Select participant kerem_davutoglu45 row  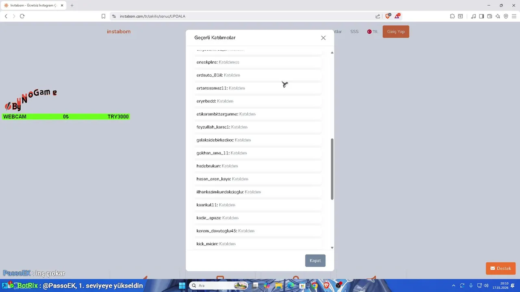coord(258,231)
